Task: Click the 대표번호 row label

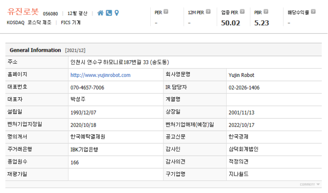Action: (x=17, y=87)
